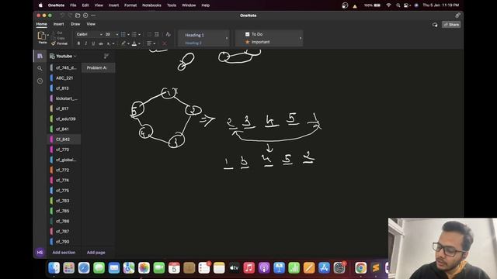Click the Share button
Screen dimensions: 497x279
click(x=451, y=24)
